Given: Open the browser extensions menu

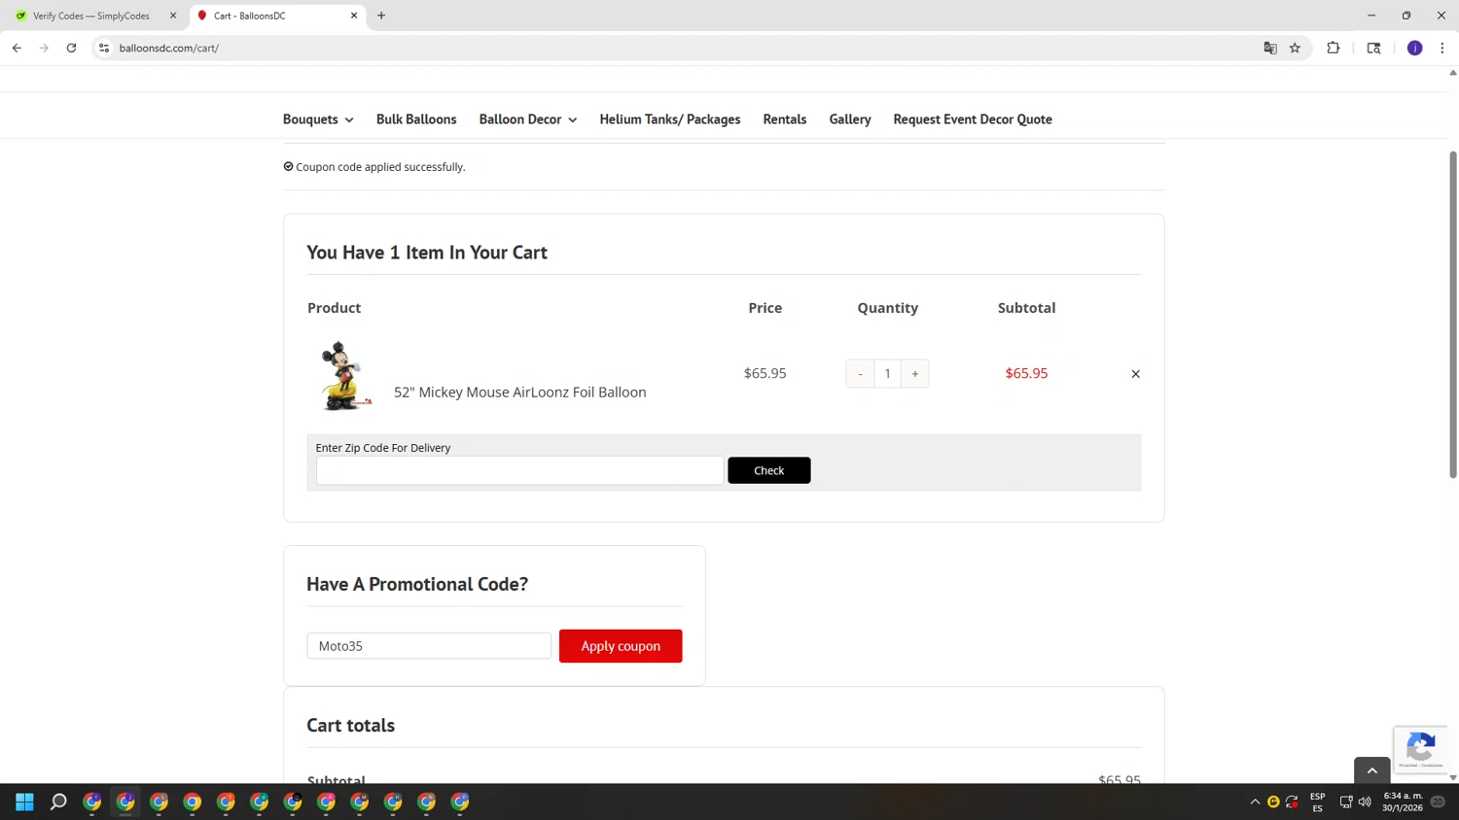Looking at the screenshot, I should [x=1333, y=48].
